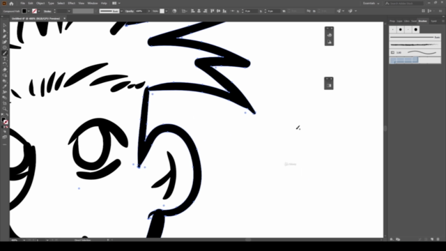Open the Object menu

(x=40, y=3)
